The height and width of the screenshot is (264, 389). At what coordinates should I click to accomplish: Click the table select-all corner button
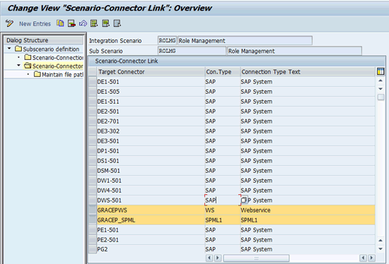[x=93, y=72]
